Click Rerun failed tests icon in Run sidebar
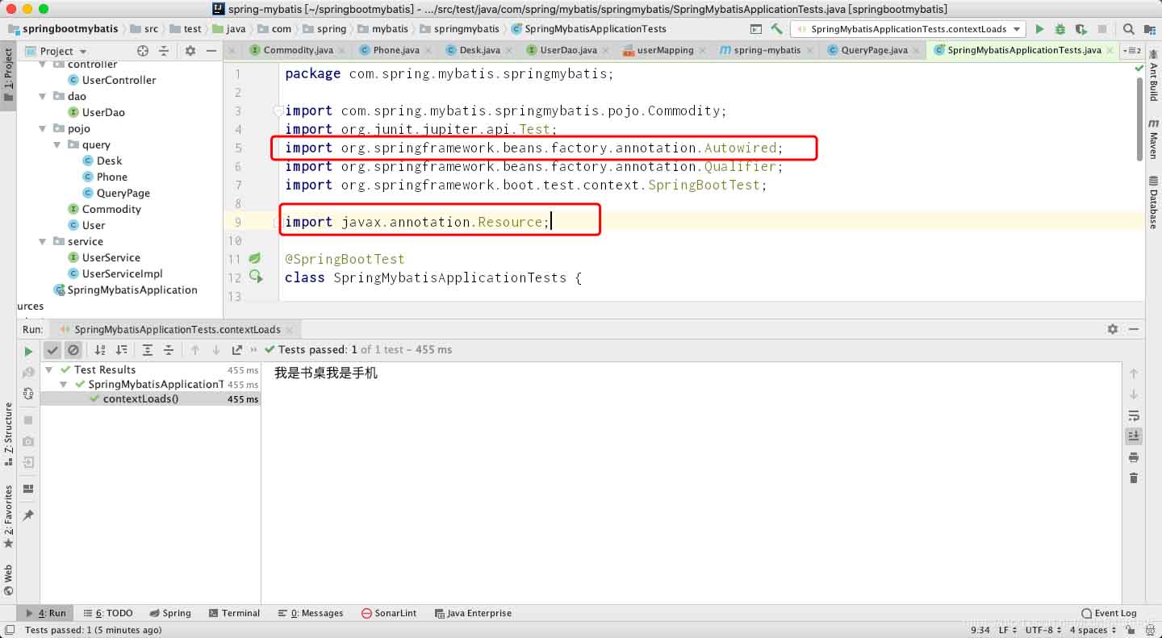Screen dimensions: 1162x638 pyautogui.click(x=28, y=373)
